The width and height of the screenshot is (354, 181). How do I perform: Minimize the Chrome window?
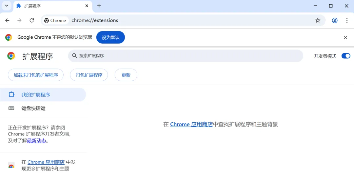pos(315,6)
